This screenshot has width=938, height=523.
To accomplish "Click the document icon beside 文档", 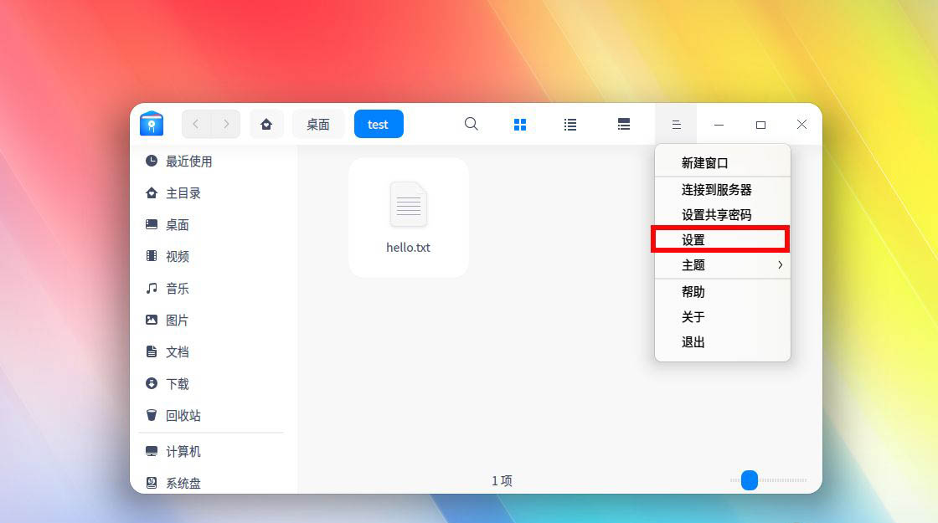I will (152, 351).
